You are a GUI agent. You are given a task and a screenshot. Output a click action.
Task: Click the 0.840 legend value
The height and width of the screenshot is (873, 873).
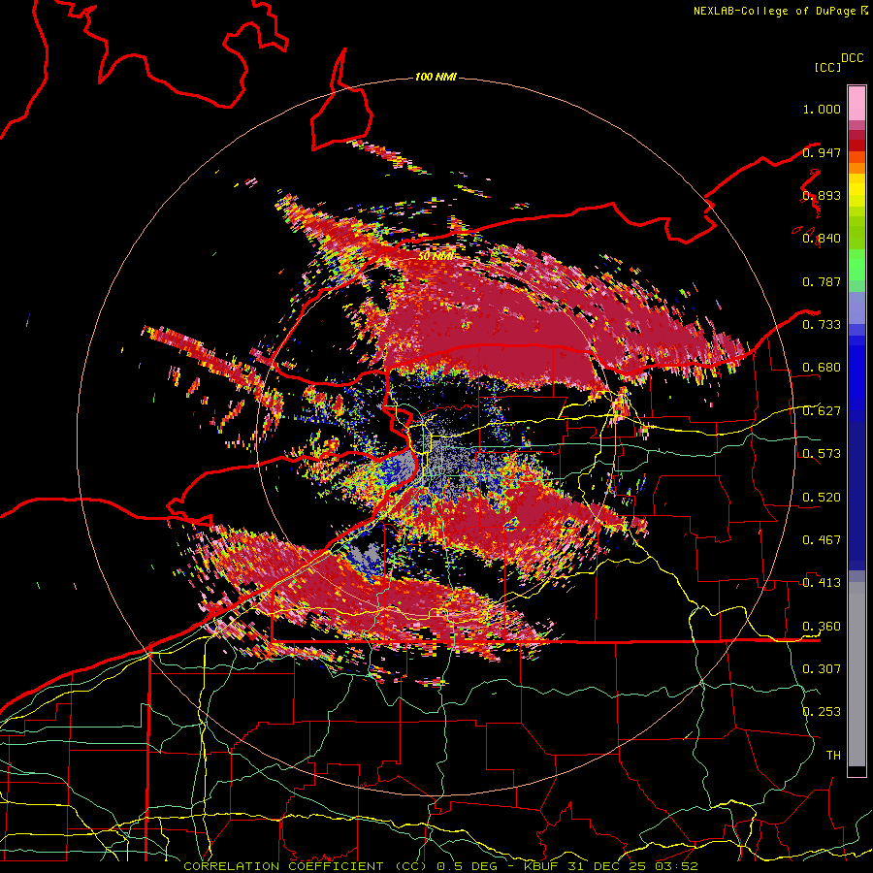(x=822, y=239)
